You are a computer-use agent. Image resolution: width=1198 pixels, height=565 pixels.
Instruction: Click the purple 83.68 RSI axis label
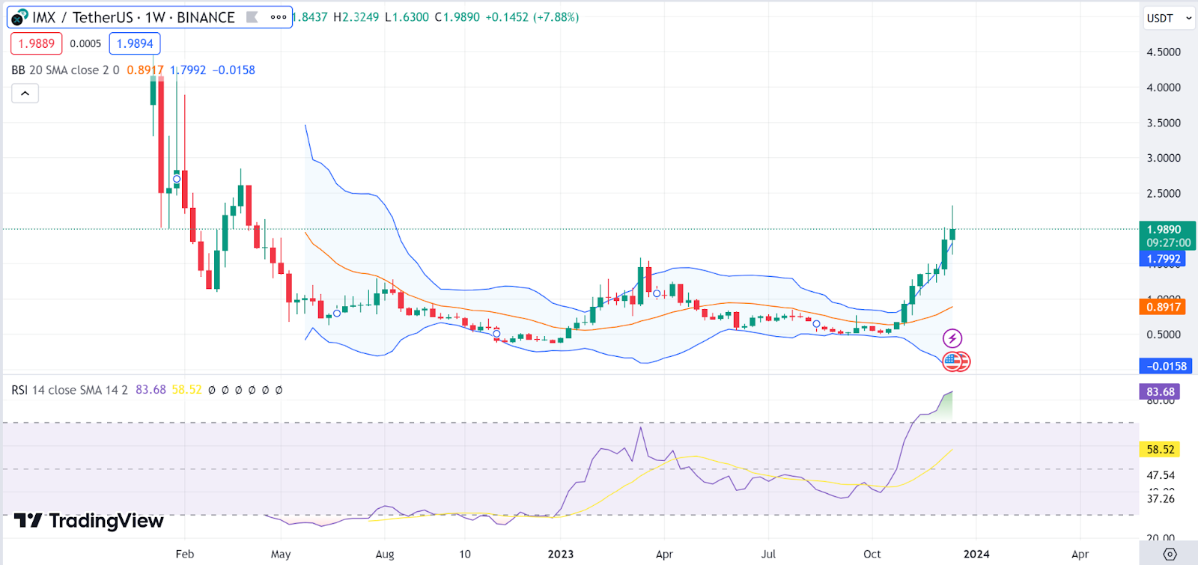(1160, 391)
